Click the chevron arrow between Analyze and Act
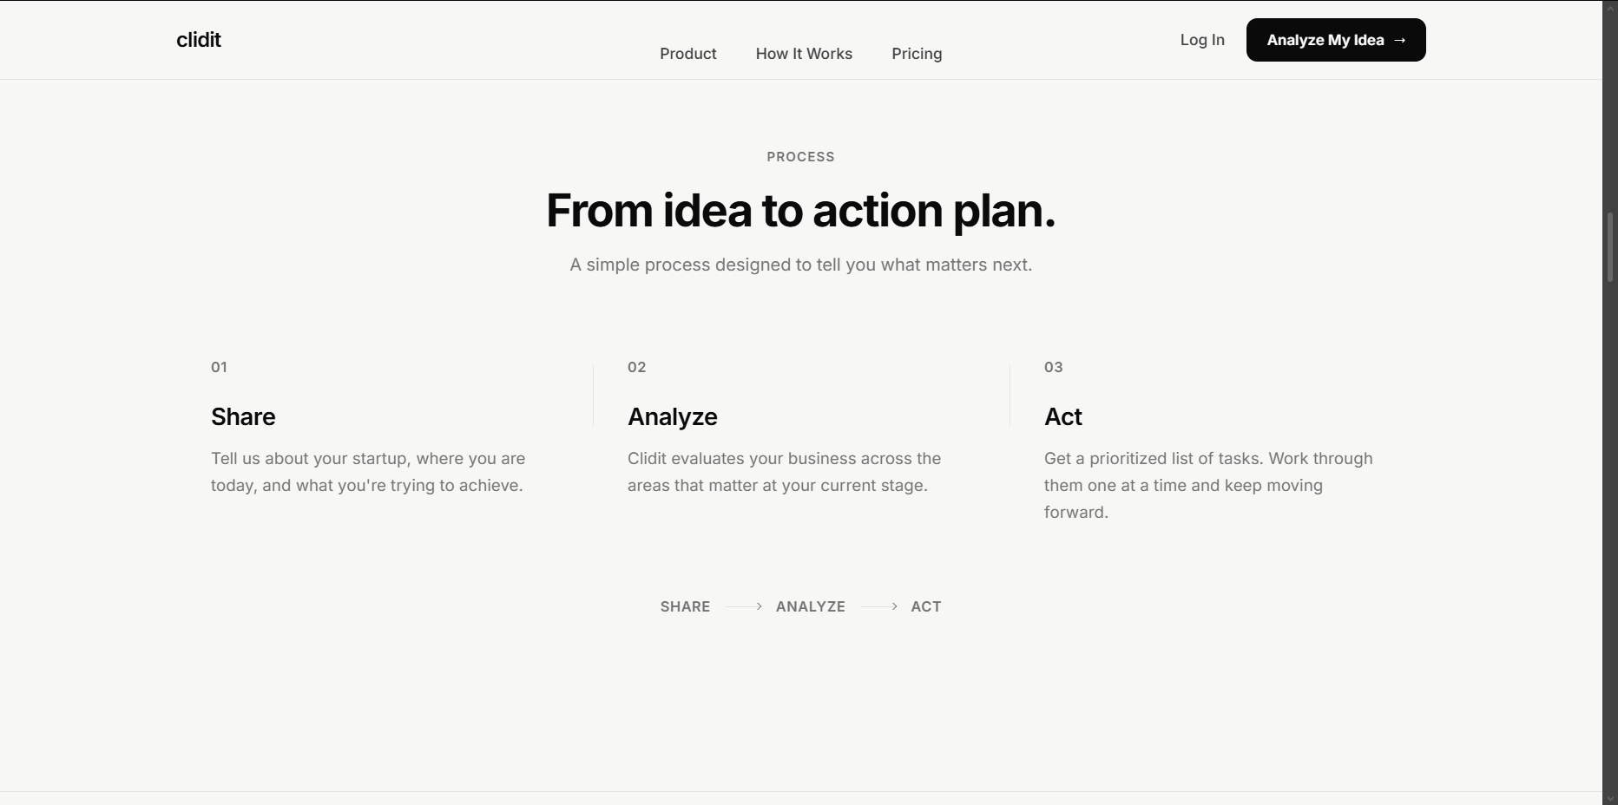Viewport: 1618px width, 805px height. pyautogui.click(x=894, y=606)
